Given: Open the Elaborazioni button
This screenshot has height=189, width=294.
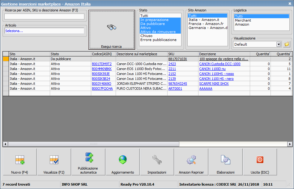Looking at the screenshot, I should pos(226,162).
